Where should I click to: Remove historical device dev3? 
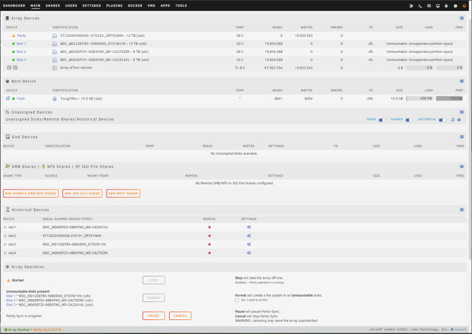coord(210,245)
